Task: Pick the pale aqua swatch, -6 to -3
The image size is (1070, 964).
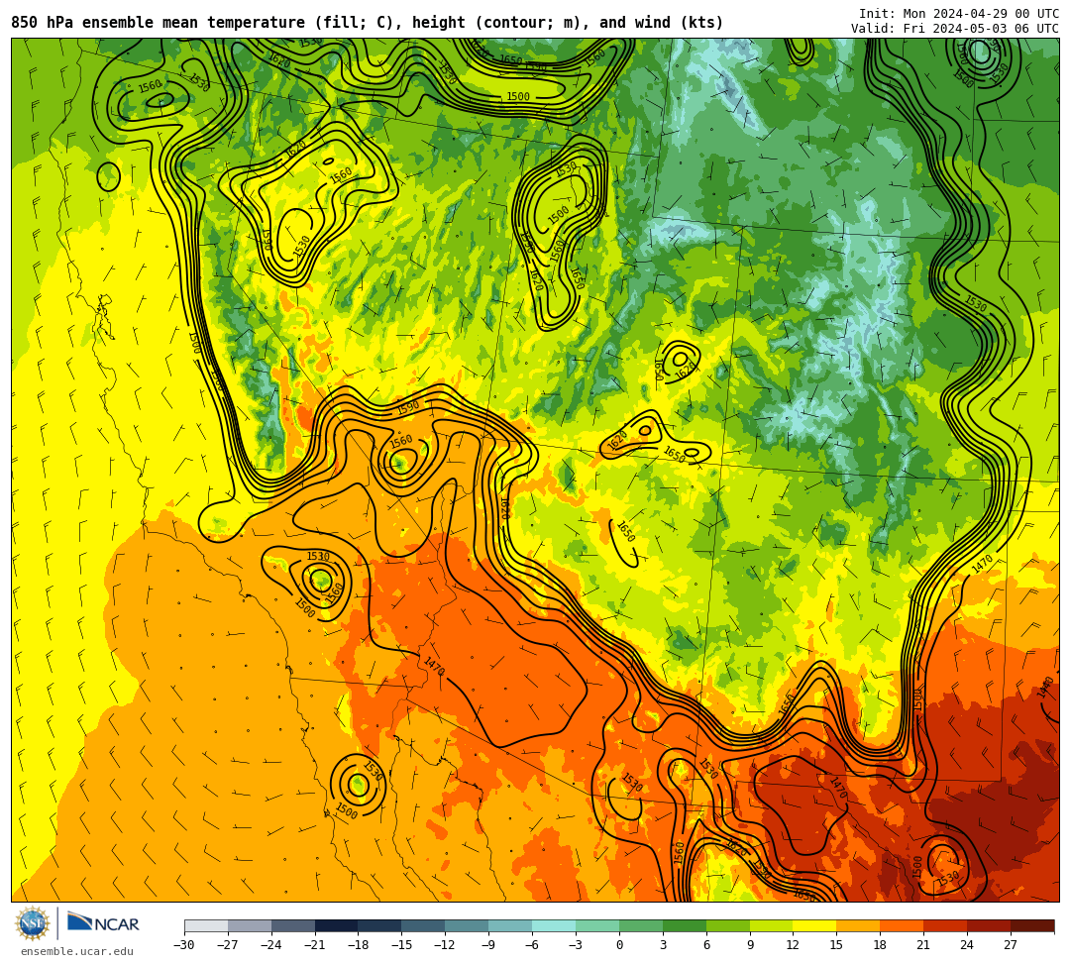Action: coord(554,925)
